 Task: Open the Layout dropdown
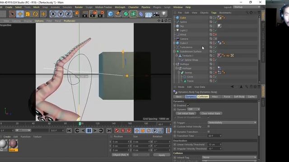(247, 7)
